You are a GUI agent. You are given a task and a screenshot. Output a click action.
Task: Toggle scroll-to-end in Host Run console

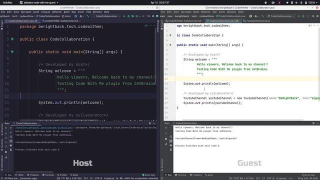[x=11, y=141]
